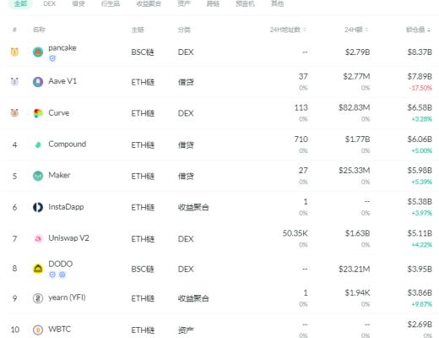The image size is (439, 338).
Task: Click the 主链 column header
Action: (138, 30)
